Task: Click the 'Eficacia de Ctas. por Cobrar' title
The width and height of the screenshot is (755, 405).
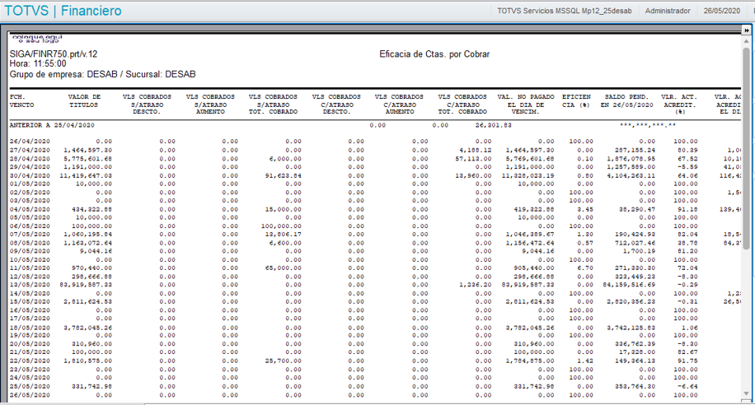Action: (x=434, y=54)
